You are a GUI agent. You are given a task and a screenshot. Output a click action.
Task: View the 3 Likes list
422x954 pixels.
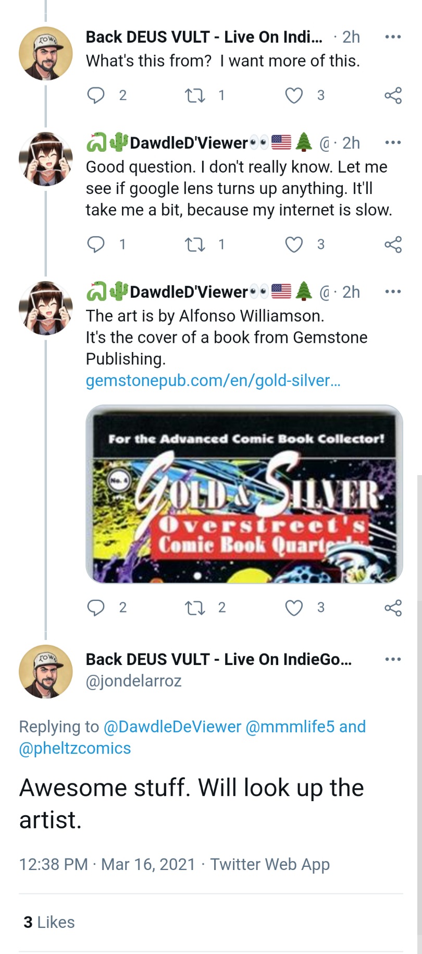[49, 922]
